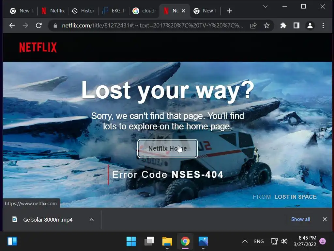Open the Windows widgets panel icon
Screen dimensions: 334x251
pos(12,242)
